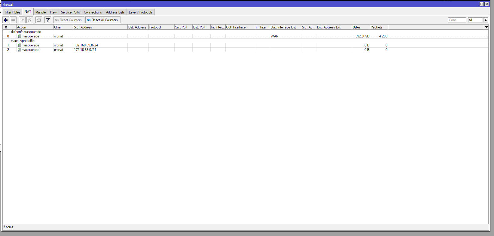Image resolution: width=494 pixels, height=236 pixels.
Task: Sort by Src. Address column header
Action: tap(100, 27)
